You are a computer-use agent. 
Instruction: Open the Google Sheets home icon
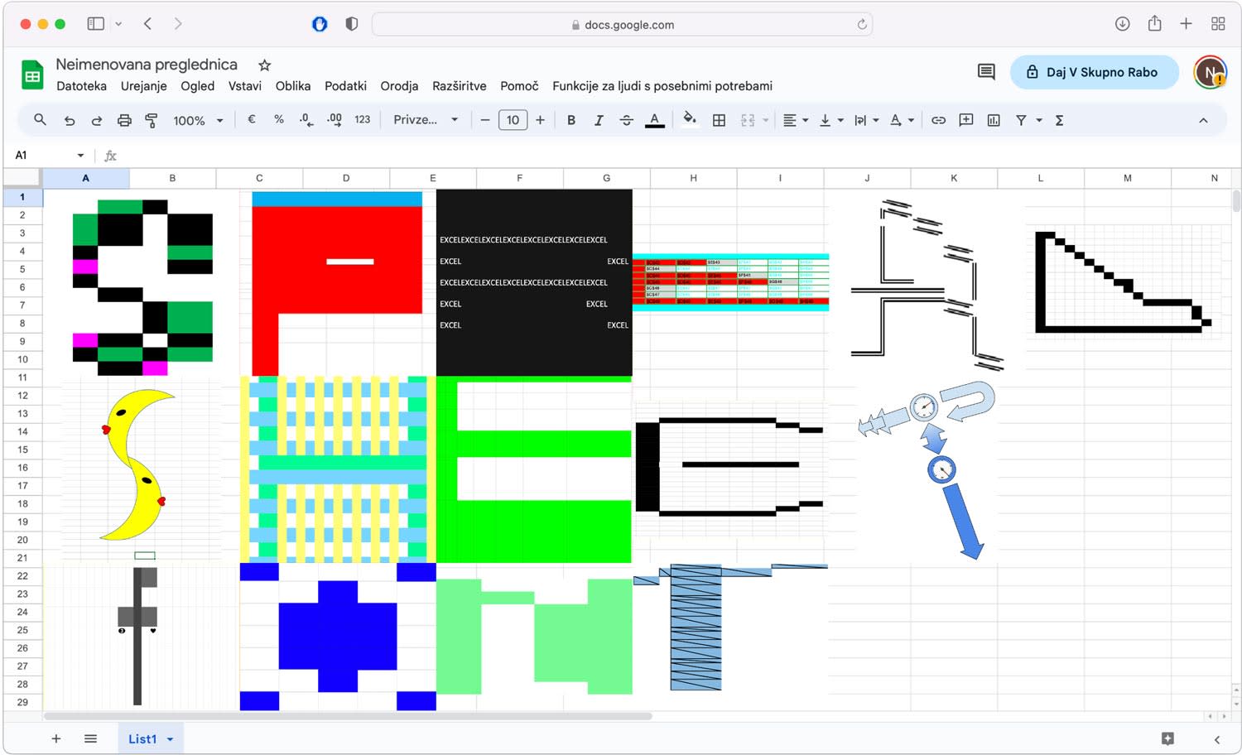point(32,75)
